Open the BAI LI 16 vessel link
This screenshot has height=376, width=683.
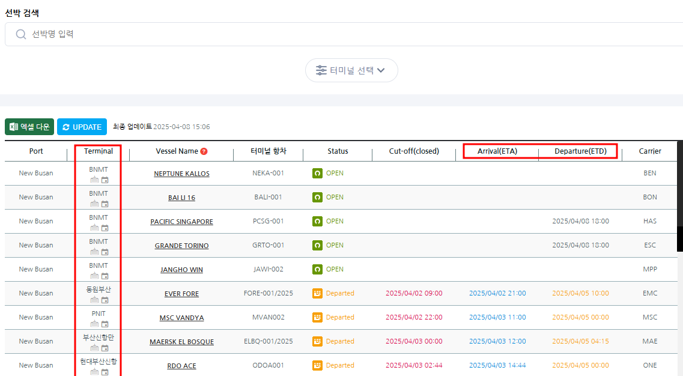(x=181, y=198)
